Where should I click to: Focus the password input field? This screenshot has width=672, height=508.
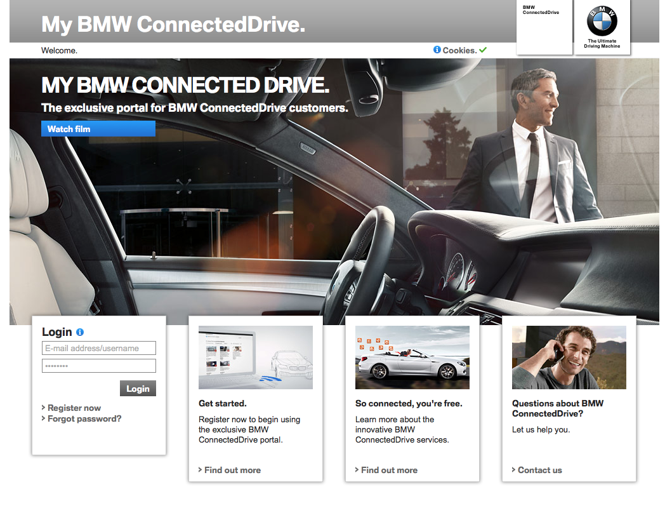click(99, 366)
